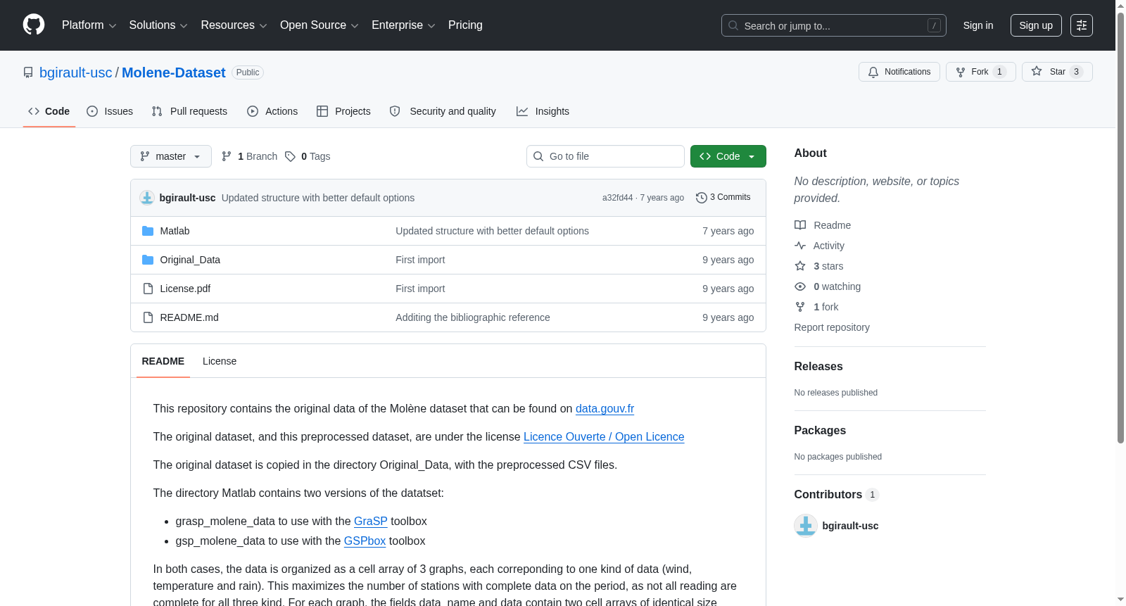The image size is (1126, 606).
Task: Click the repository icon beside bgirault-usc
Action: coord(28,72)
